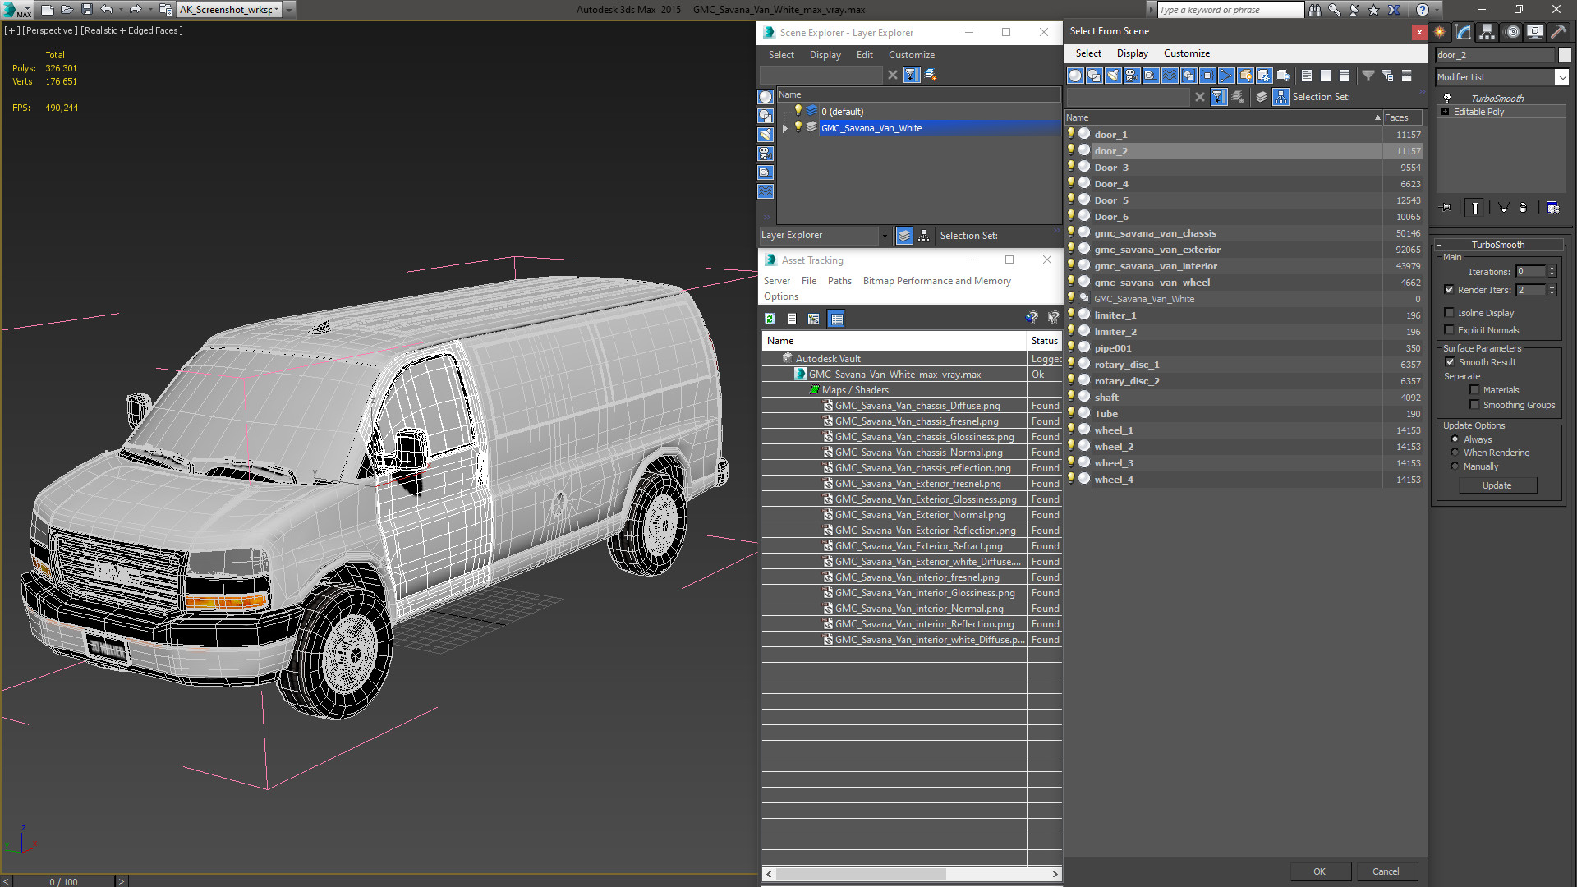Open Bitmap Performance and Memory menu
The width and height of the screenshot is (1577, 887).
pyautogui.click(x=936, y=281)
